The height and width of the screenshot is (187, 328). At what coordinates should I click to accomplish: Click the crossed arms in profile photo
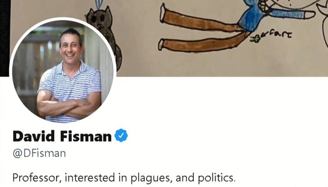pyautogui.click(x=69, y=107)
